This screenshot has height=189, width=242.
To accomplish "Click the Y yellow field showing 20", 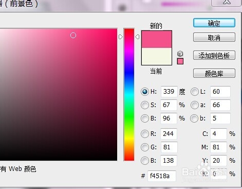I will click(218, 161).
